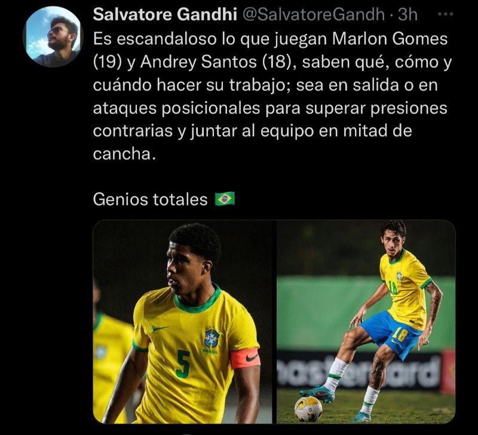Open Salvatore Gandhi's profile picture avatar

[53, 36]
